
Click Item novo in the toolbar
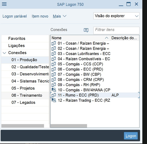(40, 16)
